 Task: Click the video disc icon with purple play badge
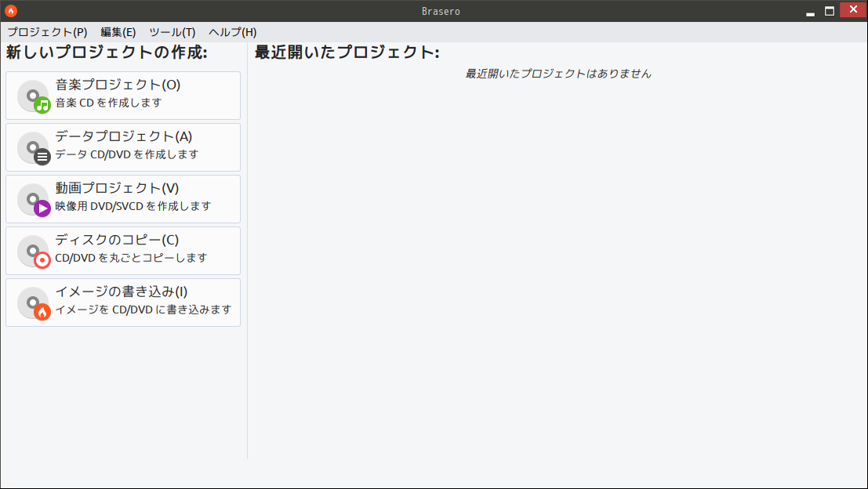pos(34,201)
